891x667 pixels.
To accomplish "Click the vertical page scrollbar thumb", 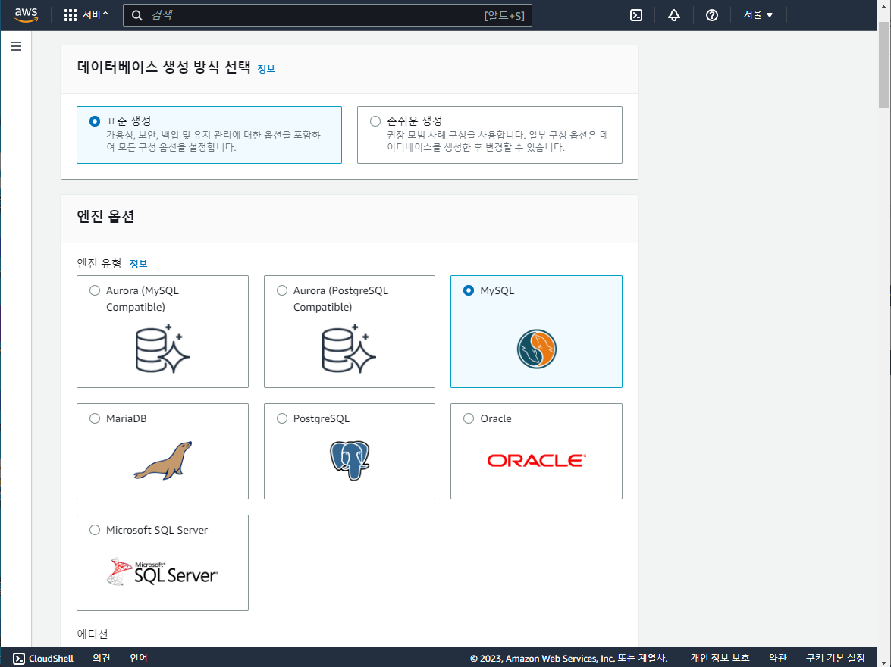I will (x=883, y=65).
